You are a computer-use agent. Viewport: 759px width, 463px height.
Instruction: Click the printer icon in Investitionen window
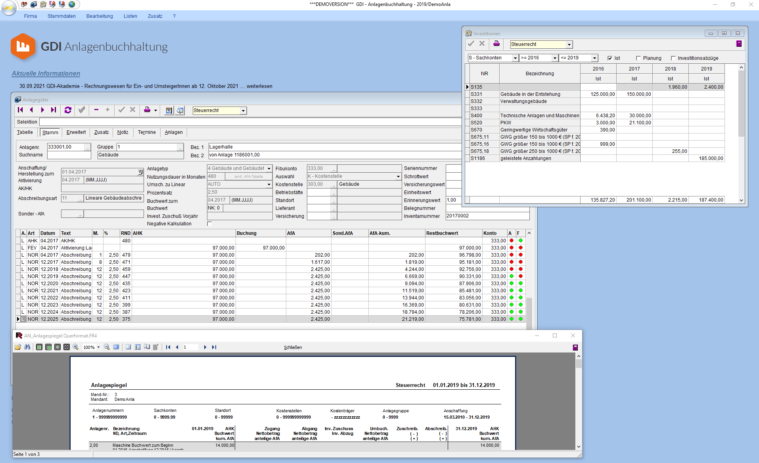pyautogui.click(x=496, y=44)
